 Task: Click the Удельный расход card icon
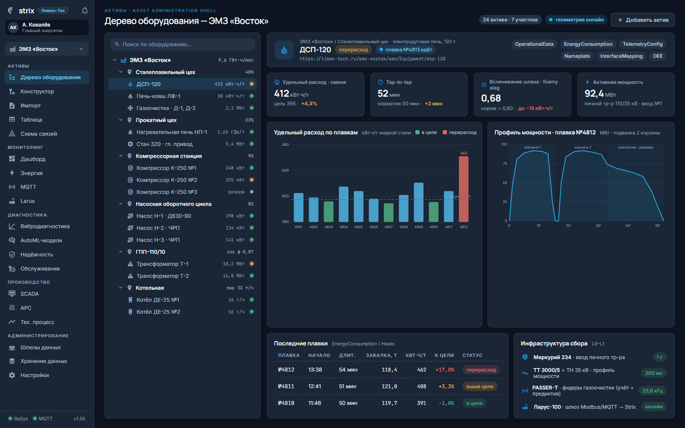(x=277, y=82)
